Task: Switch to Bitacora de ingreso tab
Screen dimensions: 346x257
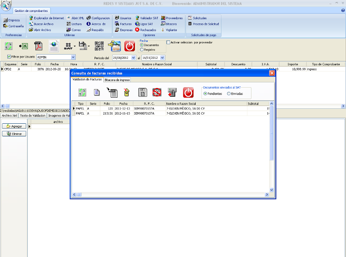Action: click(117, 80)
